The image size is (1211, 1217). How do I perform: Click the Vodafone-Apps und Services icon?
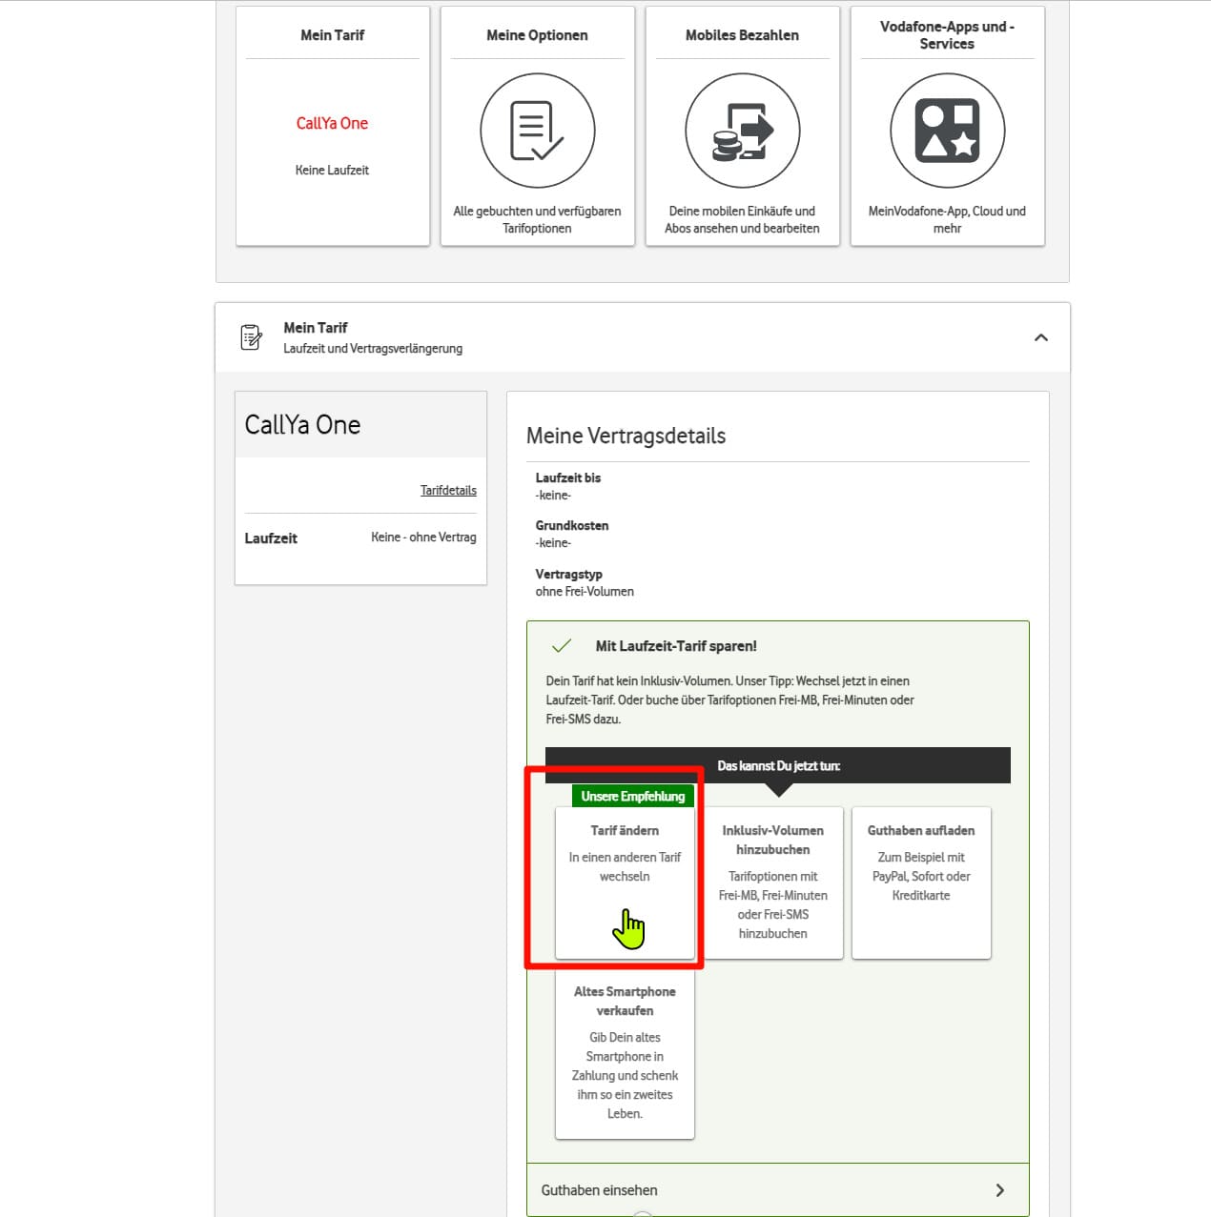pos(947,131)
